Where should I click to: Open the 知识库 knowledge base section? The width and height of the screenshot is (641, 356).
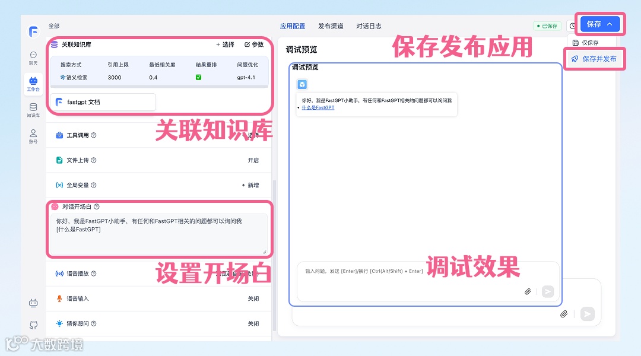(x=33, y=110)
